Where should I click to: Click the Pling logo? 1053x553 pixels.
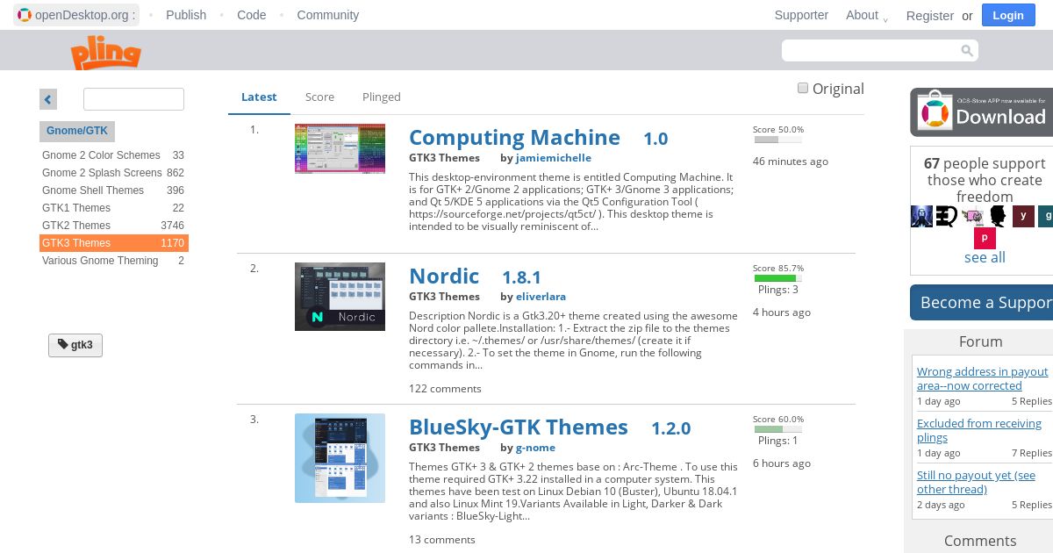pyautogui.click(x=106, y=53)
